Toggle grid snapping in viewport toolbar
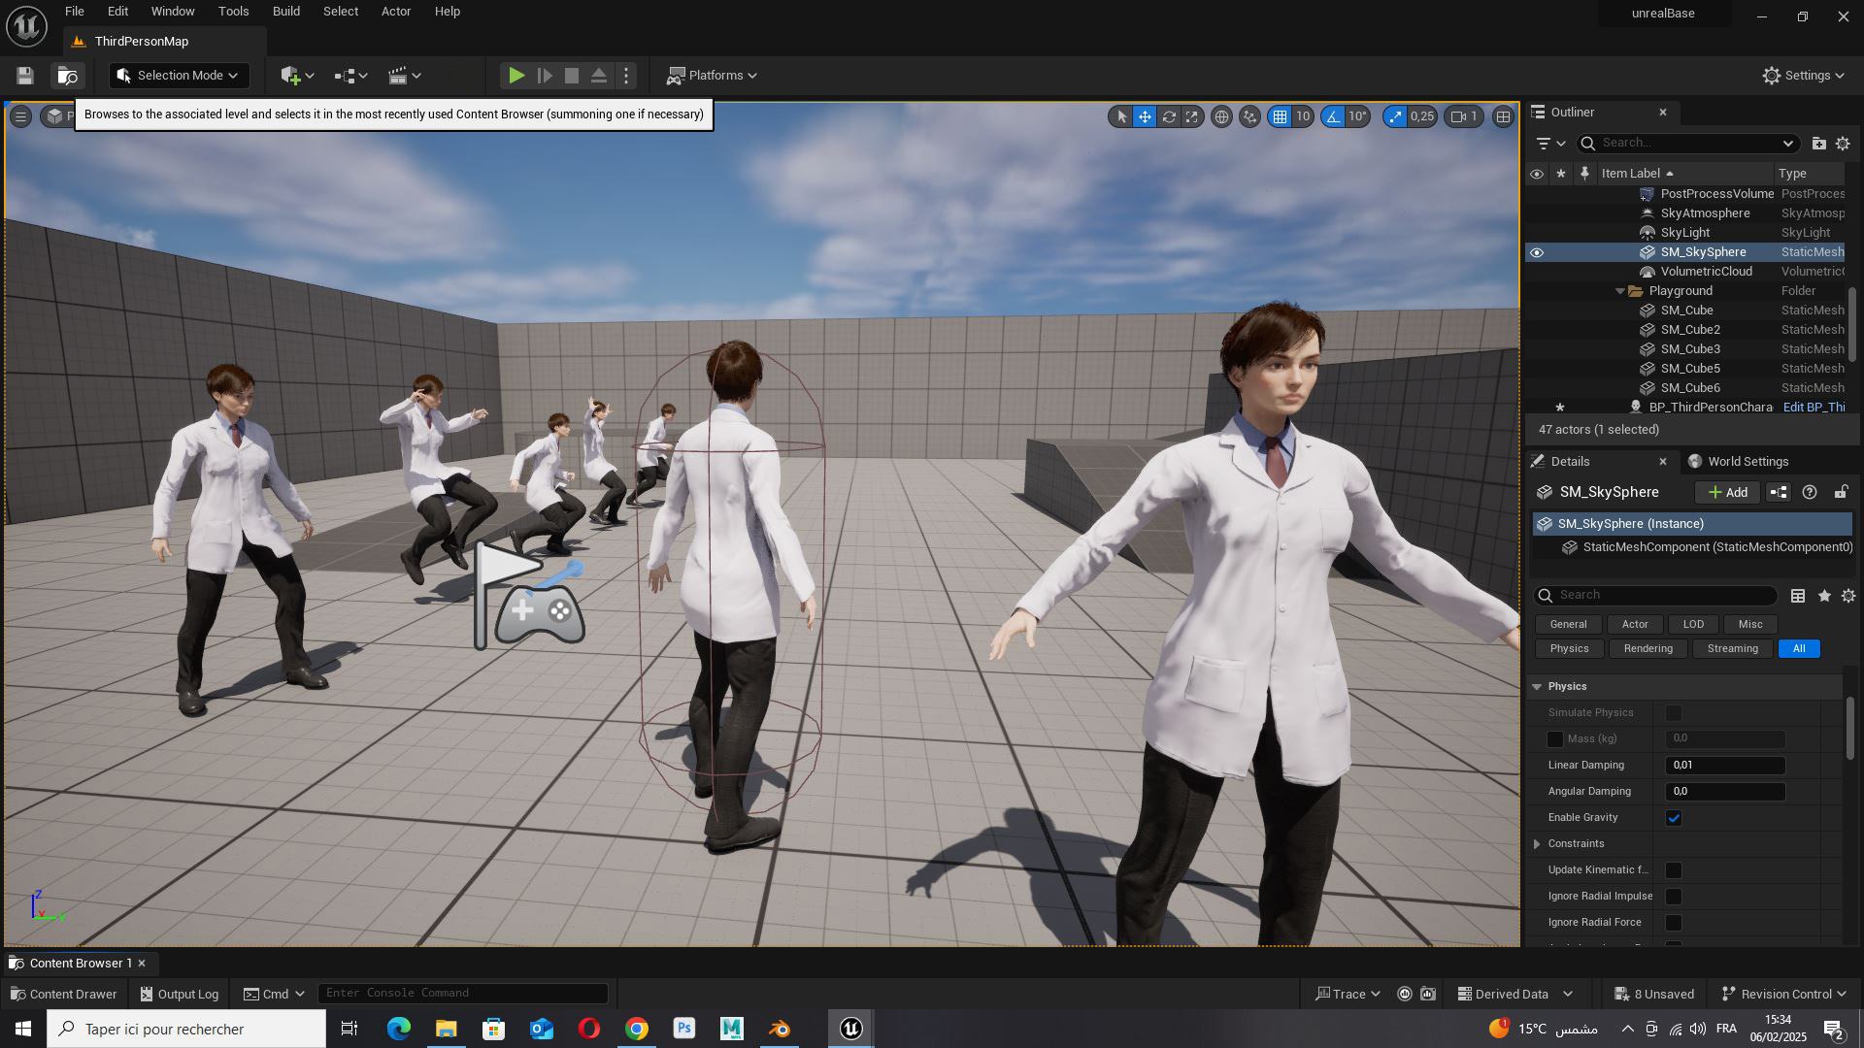1864x1048 pixels. click(x=1281, y=116)
